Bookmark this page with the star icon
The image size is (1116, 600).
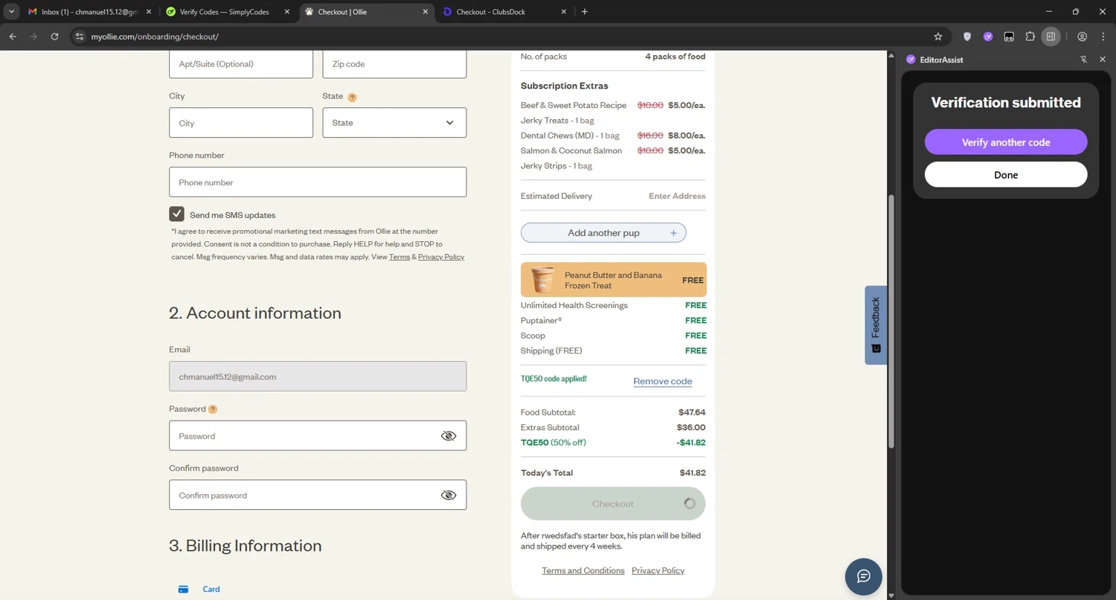938,36
